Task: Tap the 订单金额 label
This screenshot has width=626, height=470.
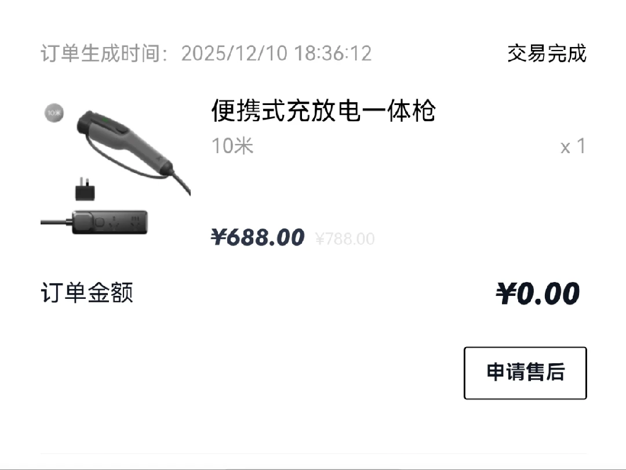Action: tap(87, 292)
